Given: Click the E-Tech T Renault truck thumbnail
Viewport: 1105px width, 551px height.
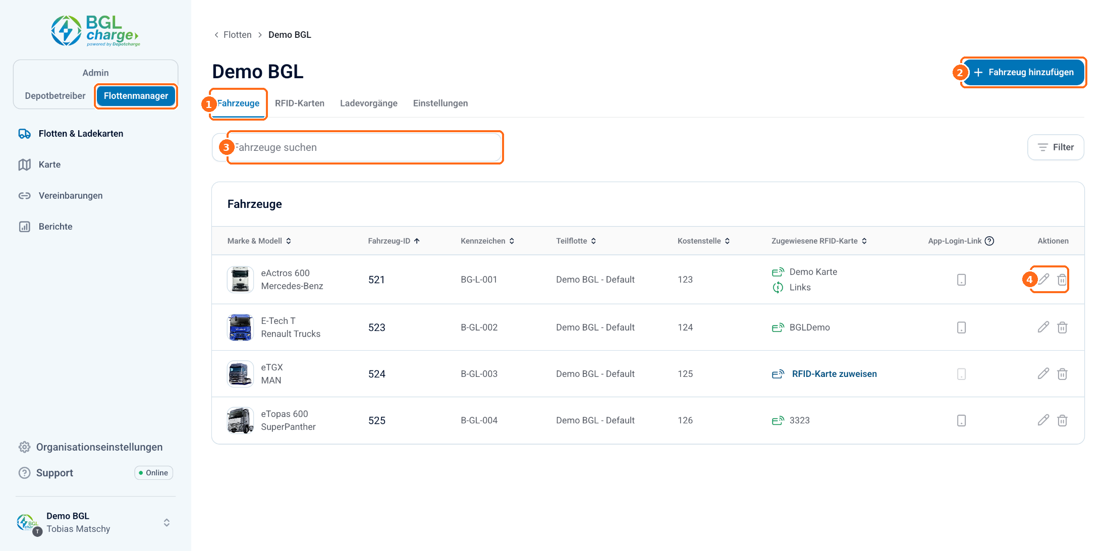Looking at the screenshot, I should tap(240, 327).
